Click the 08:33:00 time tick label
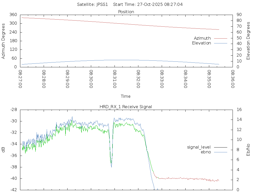The image size is (260, 195). click(162, 79)
